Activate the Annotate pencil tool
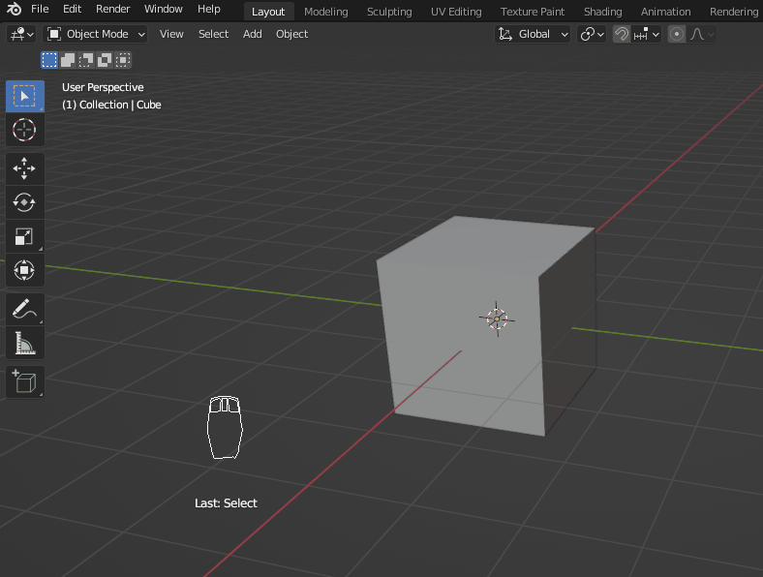763x577 pixels. (24, 310)
